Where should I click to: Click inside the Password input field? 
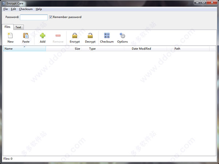pyautogui.click(x=34, y=17)
